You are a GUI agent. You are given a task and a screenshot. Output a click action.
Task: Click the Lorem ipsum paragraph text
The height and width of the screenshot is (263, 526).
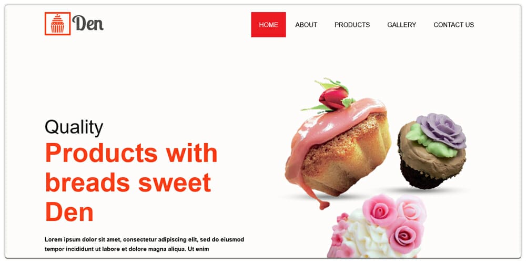tap(144, 244)
